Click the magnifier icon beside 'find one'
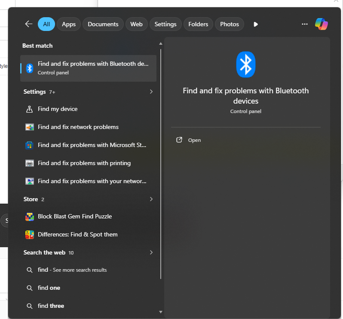 [29, 288]
